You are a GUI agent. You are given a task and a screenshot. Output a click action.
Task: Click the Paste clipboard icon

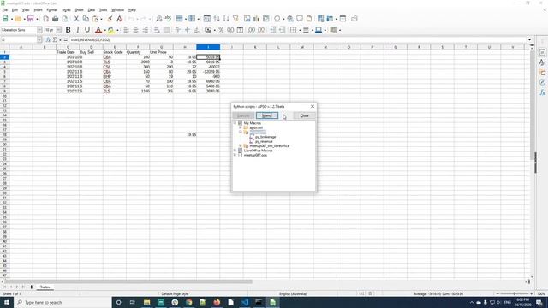coord(95,19)
